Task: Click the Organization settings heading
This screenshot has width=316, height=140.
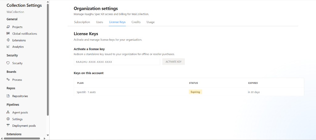Action: (x=96, y=8)
